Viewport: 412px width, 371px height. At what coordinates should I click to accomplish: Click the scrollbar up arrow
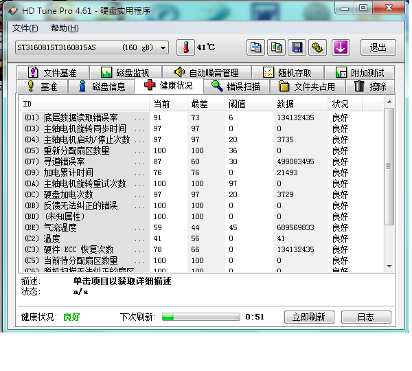point(389,102)
